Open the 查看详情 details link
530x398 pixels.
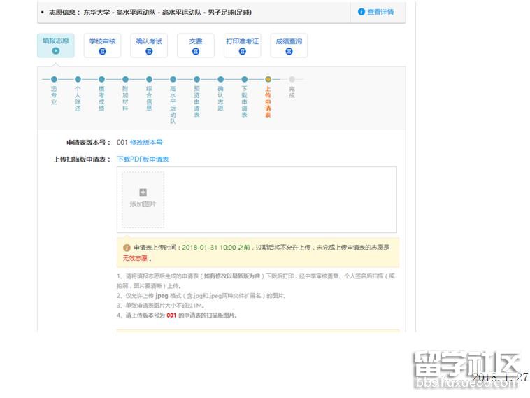point(380,12)
